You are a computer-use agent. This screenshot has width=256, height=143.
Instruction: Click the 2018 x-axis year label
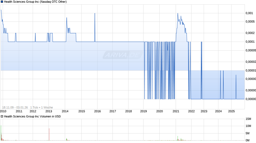pyautogui.click(x=129, y=111)
